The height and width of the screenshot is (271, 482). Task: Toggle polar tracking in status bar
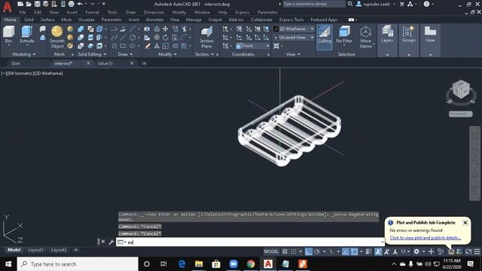pos(317,251)
